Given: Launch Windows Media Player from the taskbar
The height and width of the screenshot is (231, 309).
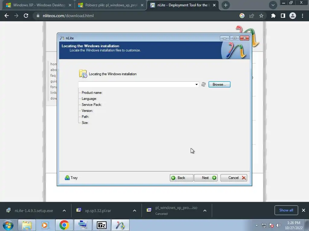Looking at the screenshot, I should (x=45, y=225).
